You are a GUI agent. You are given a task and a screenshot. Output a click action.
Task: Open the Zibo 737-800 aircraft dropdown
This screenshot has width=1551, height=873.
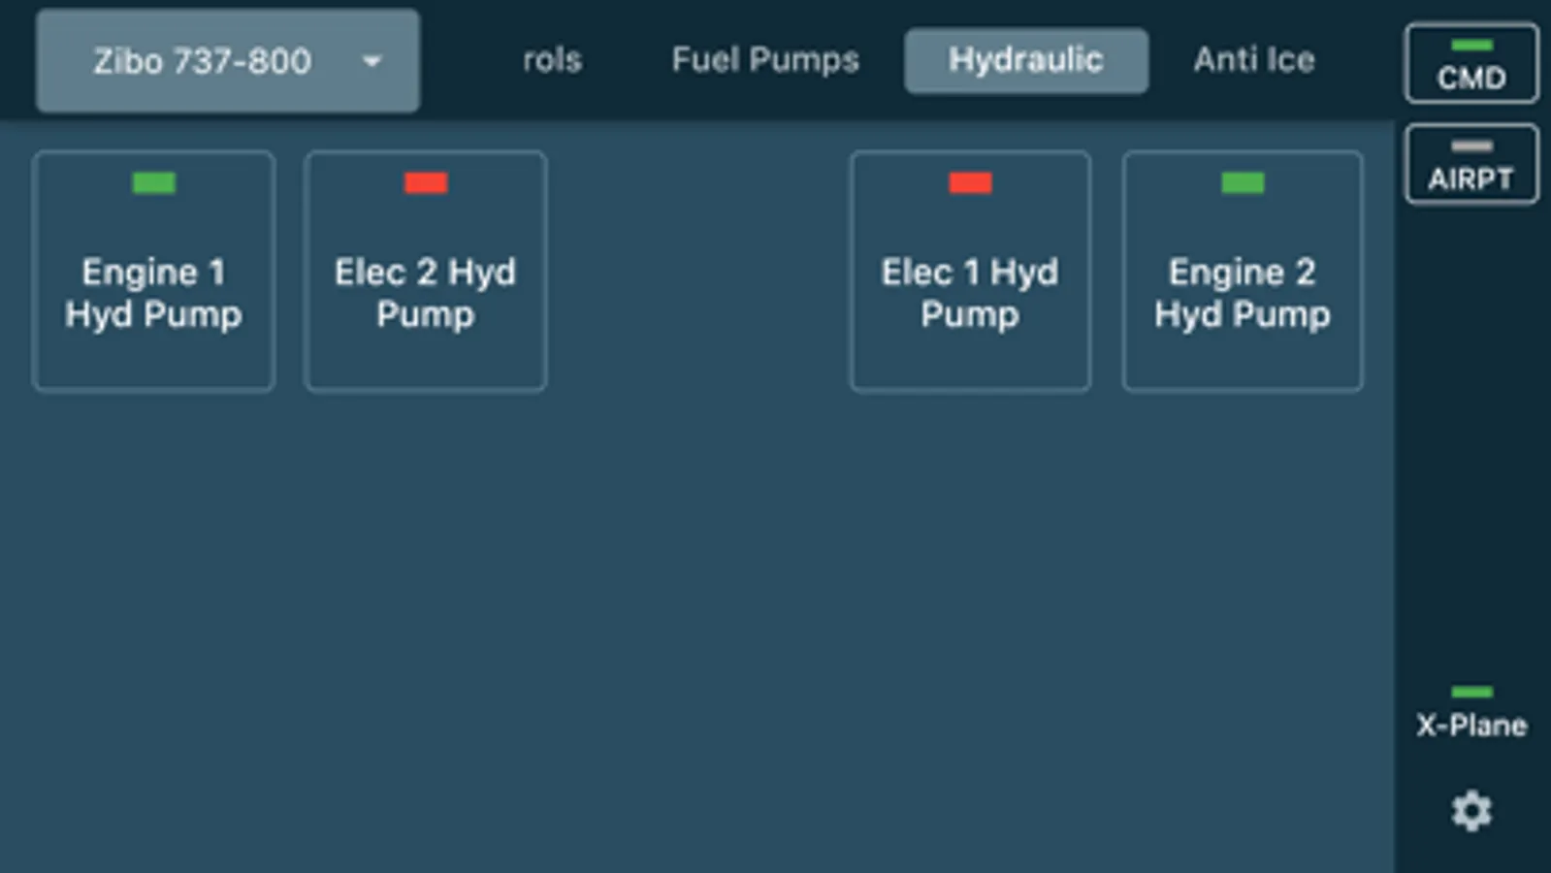228,61
